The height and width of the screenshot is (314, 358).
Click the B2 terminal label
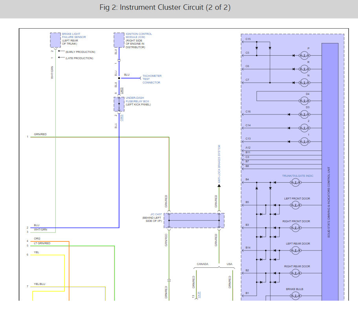(x=247, y=270)
